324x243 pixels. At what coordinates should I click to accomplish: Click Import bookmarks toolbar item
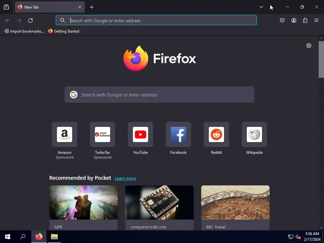click(24, 31)
